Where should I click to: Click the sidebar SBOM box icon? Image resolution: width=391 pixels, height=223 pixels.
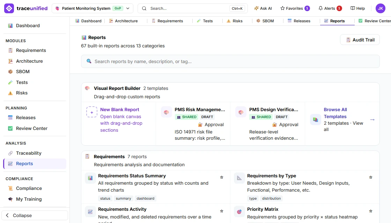(x=10, y=72)
